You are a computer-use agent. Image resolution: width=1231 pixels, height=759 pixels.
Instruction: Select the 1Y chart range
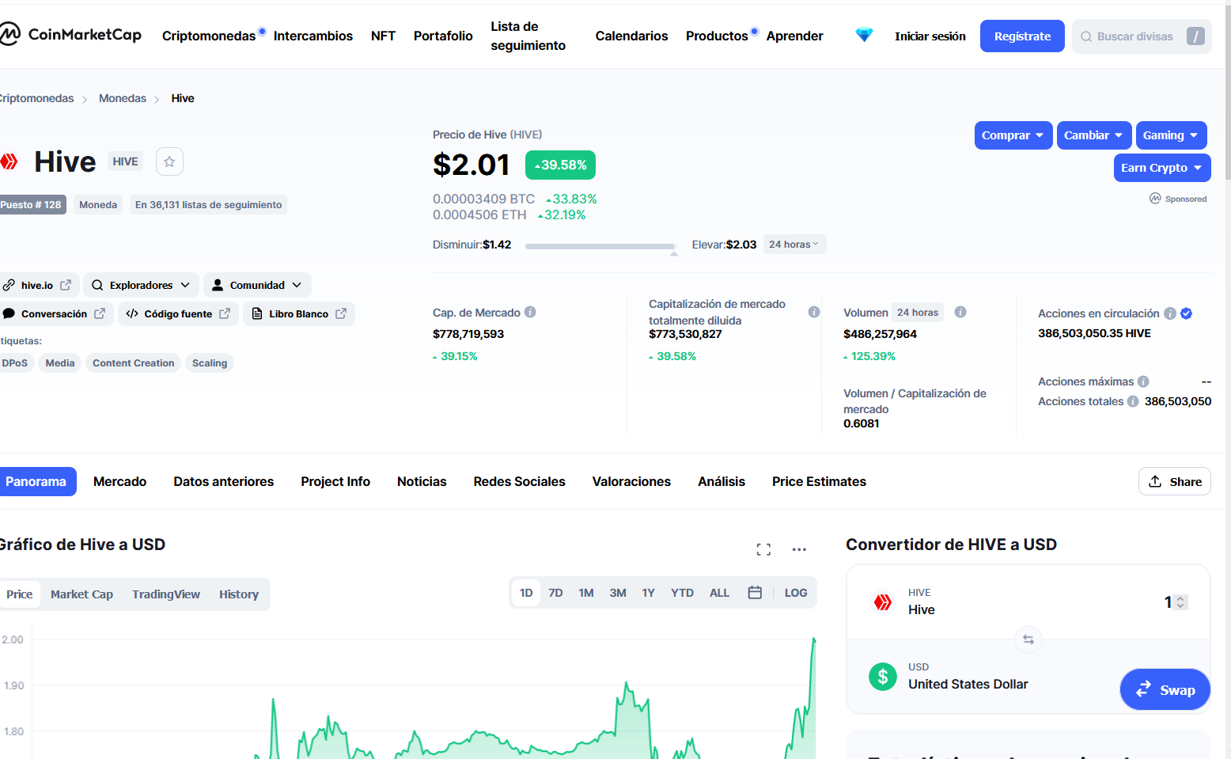coord(648,593)
